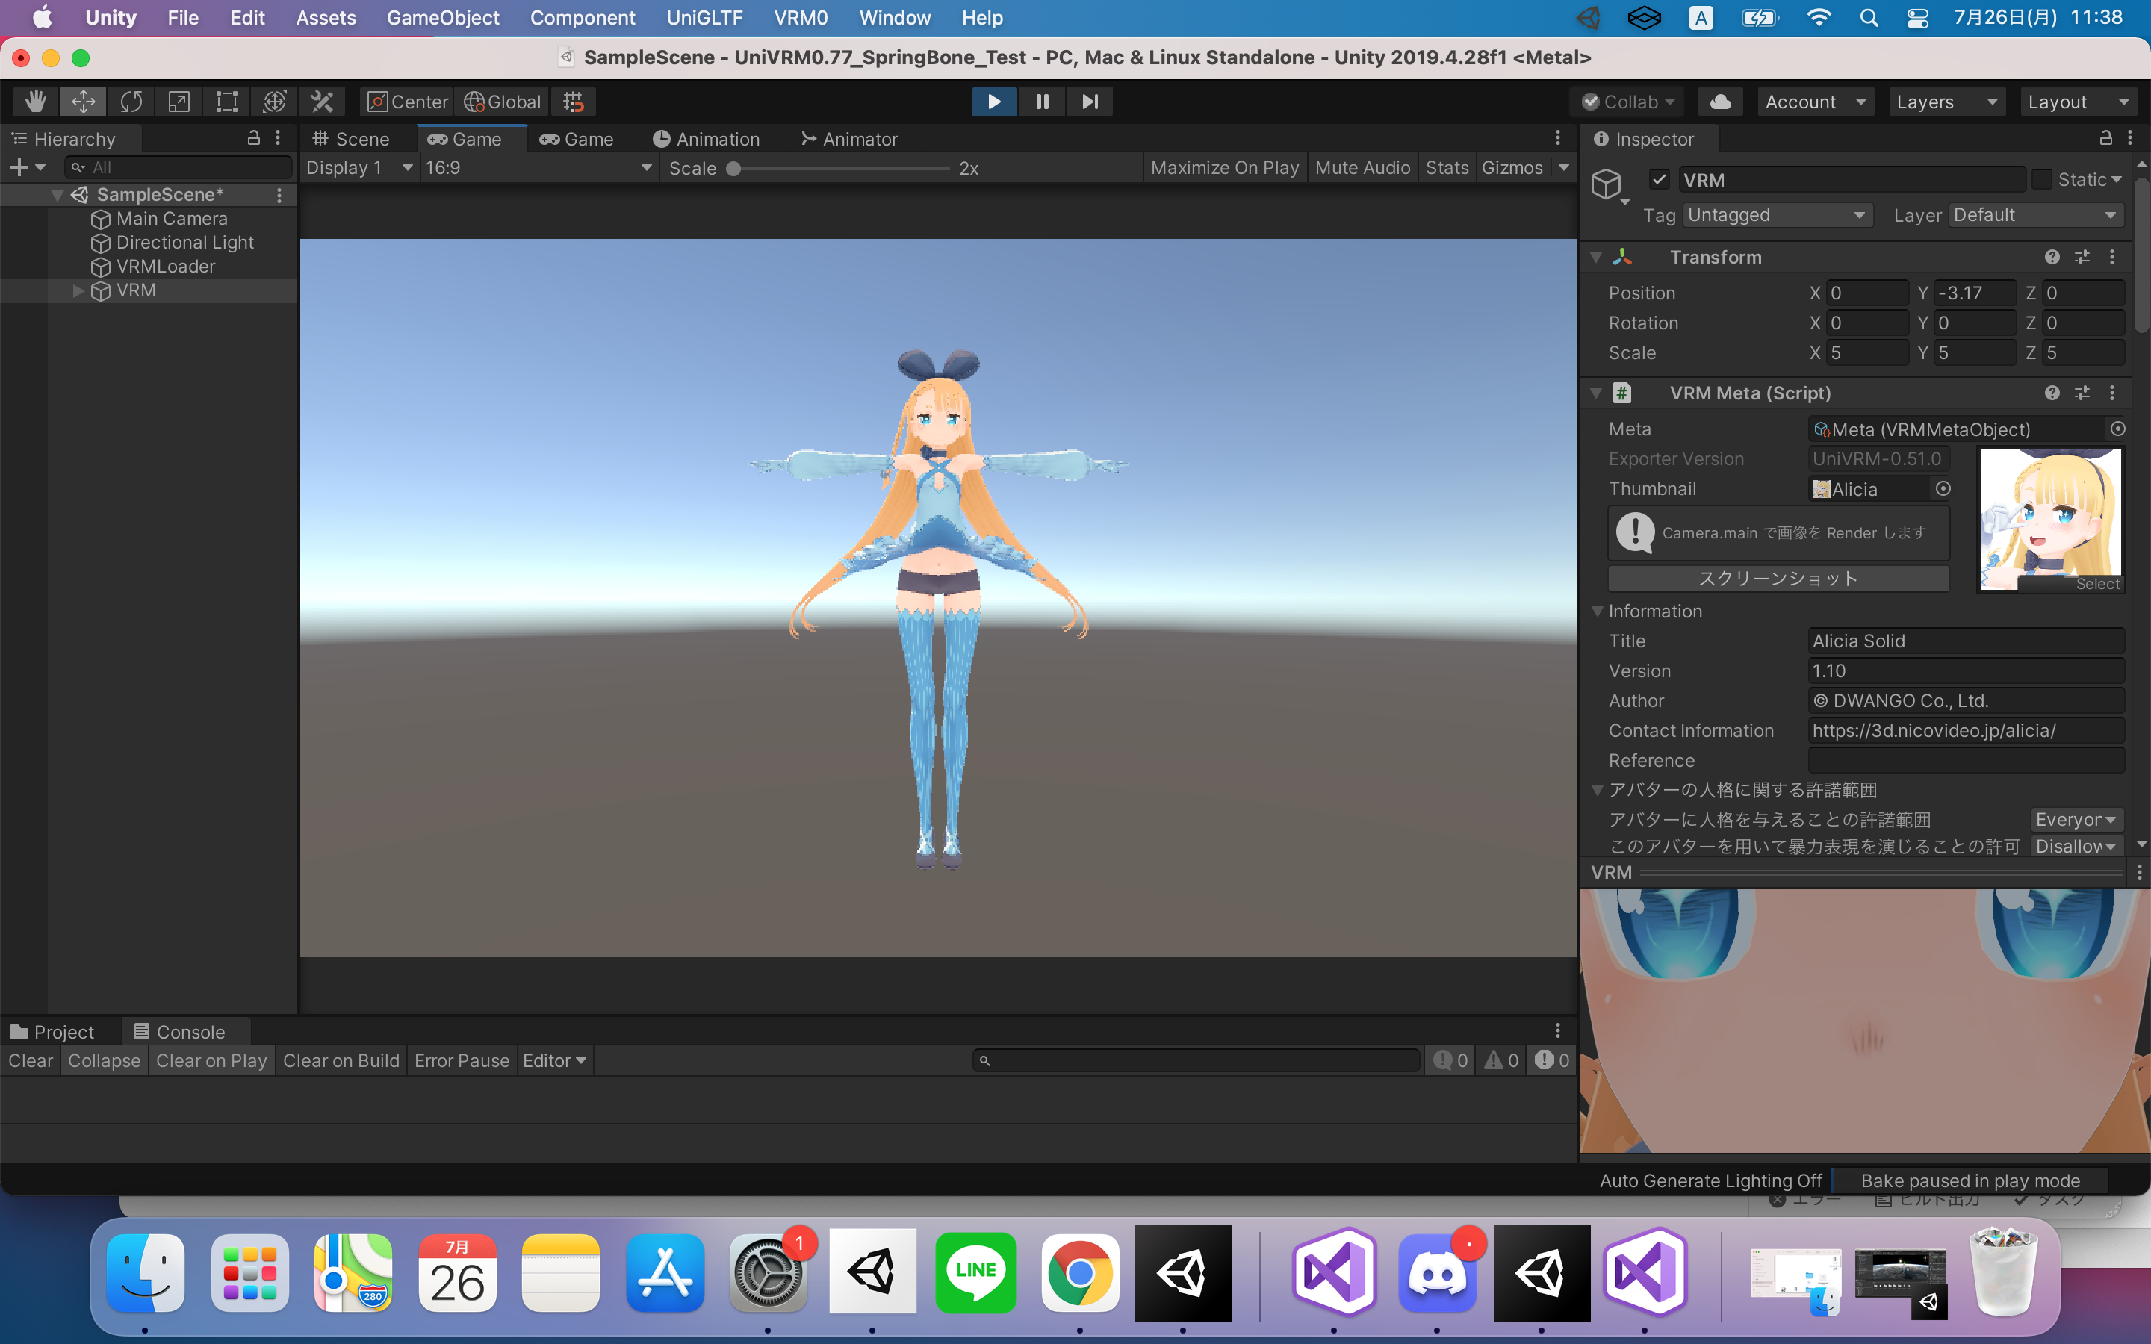Switch to the Project tab
The width and height of the screenshot is (2151, 1344).
coord(52,1032)
